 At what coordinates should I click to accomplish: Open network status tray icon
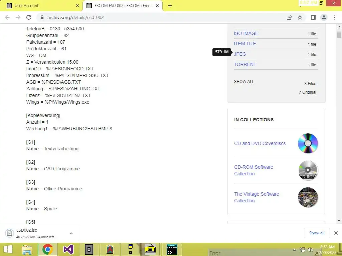[x=303, y=250]
